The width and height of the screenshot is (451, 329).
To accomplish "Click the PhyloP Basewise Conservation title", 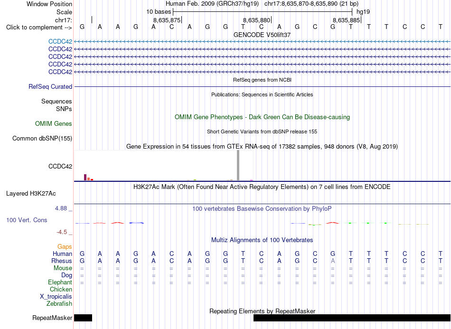I will pyautogui.click(x=262, y=209).
